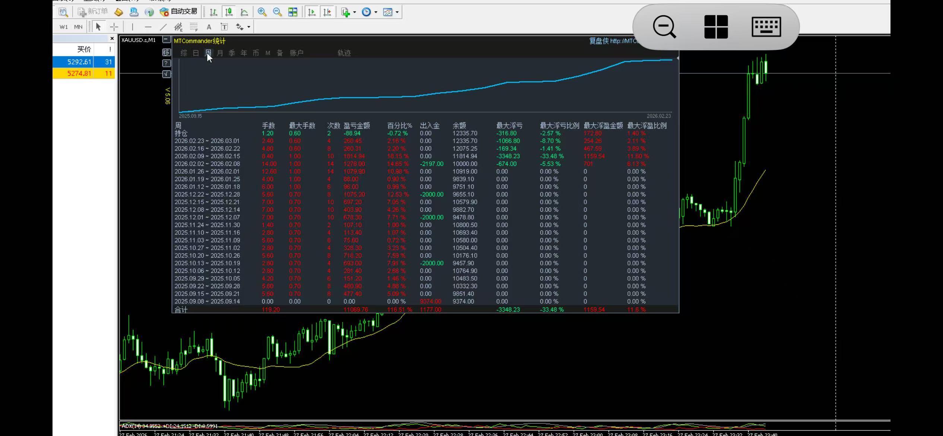943x436 pixels.
Task: Select the trendline drawing tool
Action: coord(163,27)
